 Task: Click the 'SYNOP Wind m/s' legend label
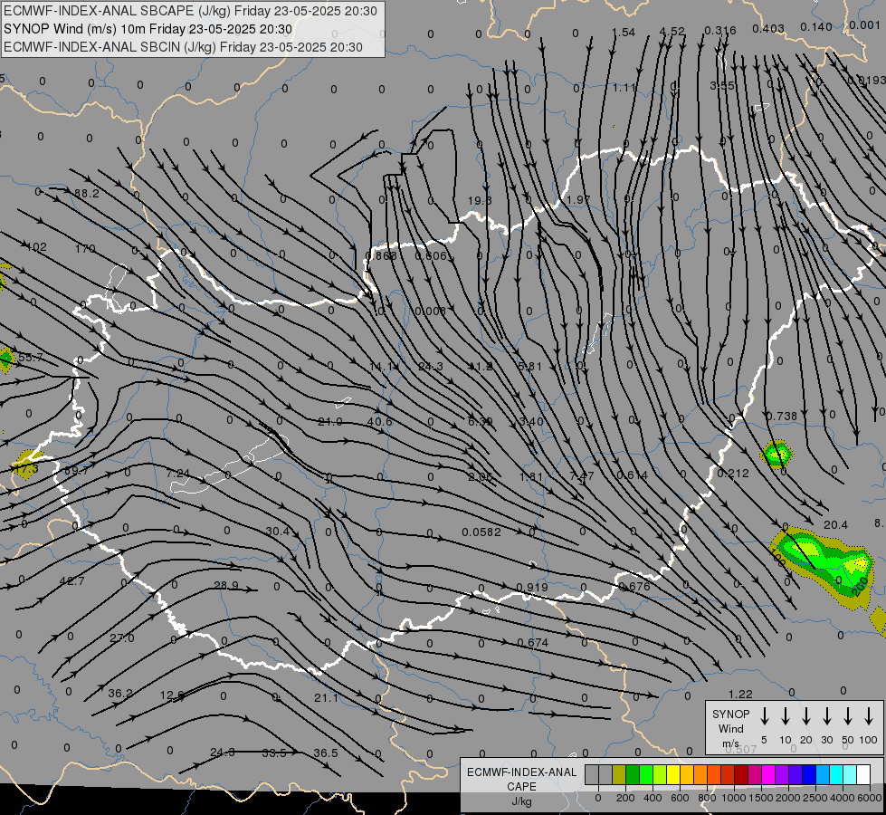point(730,728)
